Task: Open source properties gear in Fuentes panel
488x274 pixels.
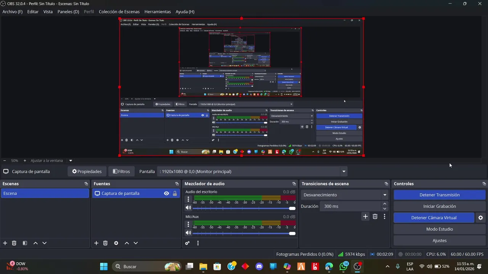Action: click(116, 243)
